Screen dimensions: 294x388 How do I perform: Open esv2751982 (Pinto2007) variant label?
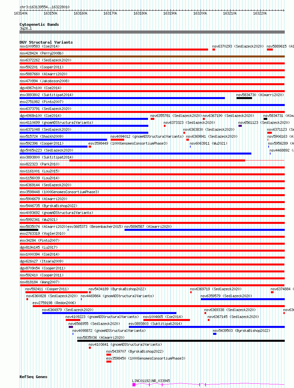[42, 102]
